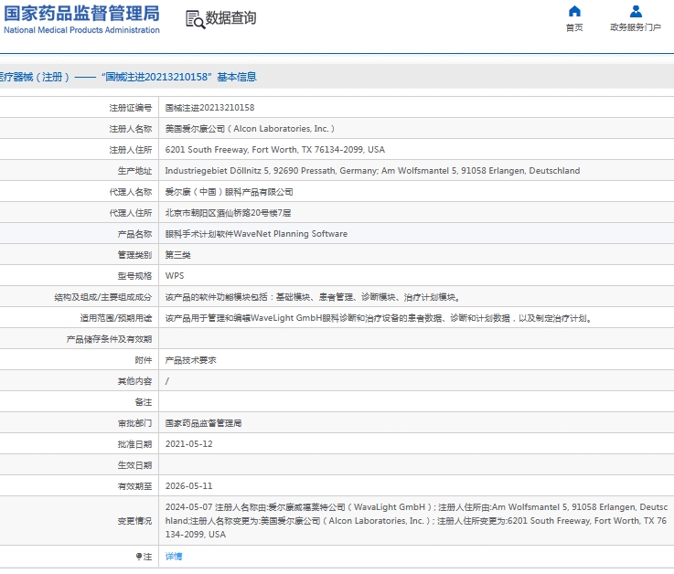Click the 生产地址 row label
This screenshot has height=574, width=674.
[x=135, y=171]
